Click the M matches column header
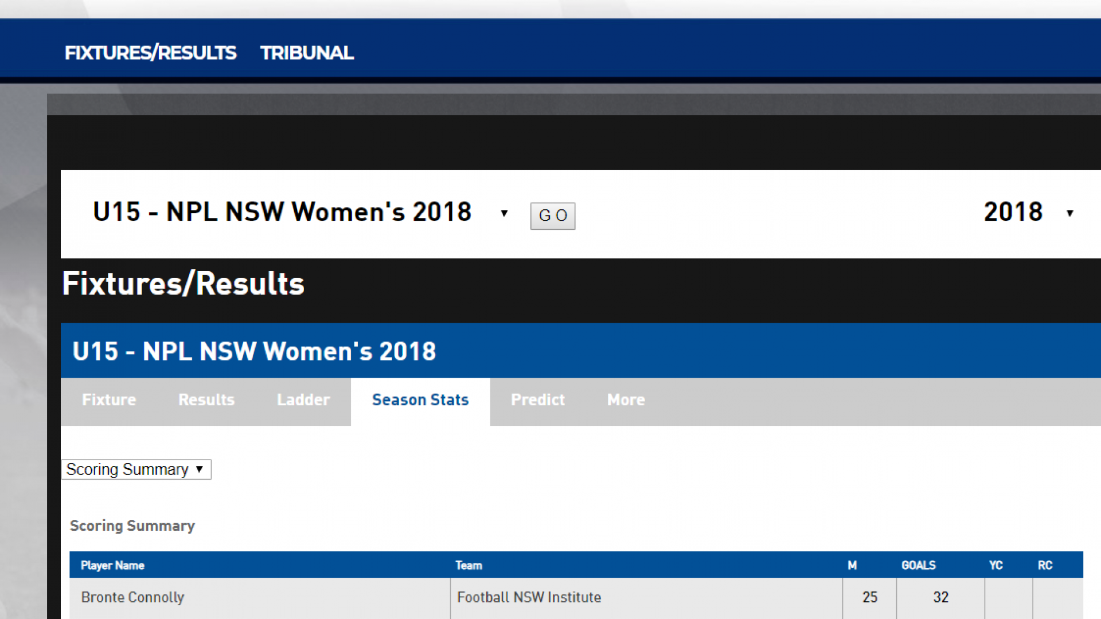1101x619 pixels. pos(852,565)
